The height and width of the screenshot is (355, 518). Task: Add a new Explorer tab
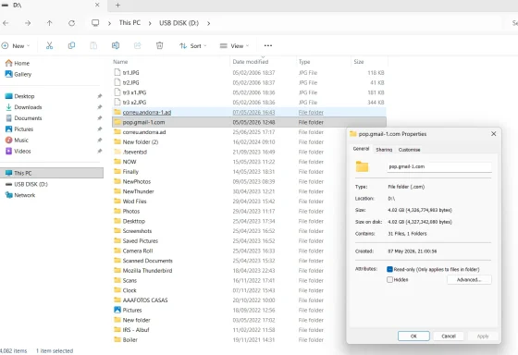[x=118, y=5]
